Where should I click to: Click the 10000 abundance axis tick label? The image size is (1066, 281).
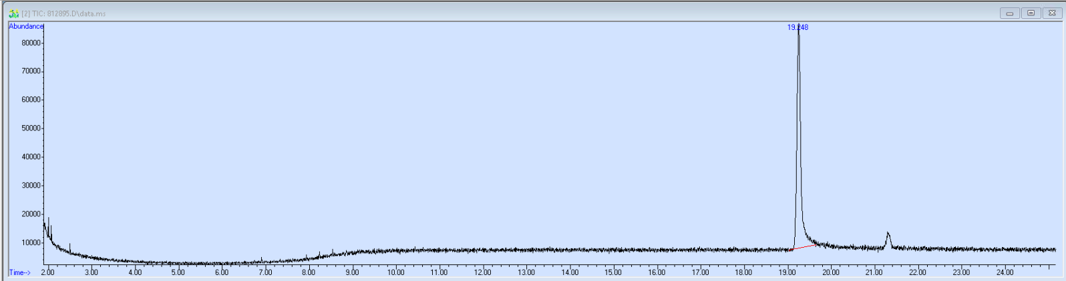[31, 243]
